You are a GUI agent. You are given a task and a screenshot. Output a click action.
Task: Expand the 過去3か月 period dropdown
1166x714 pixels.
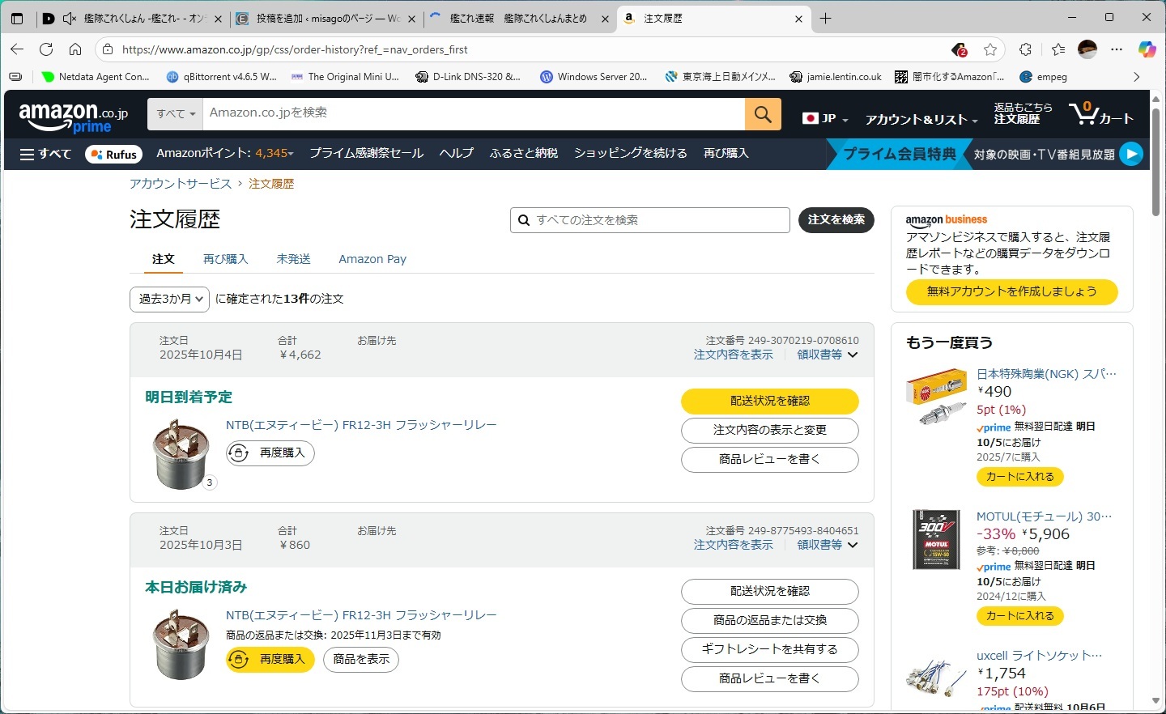pos(169,300)
